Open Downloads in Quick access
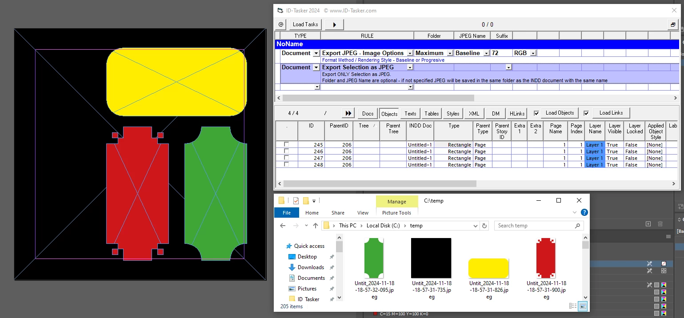The image size is (684, 318). tap(311, 267)
